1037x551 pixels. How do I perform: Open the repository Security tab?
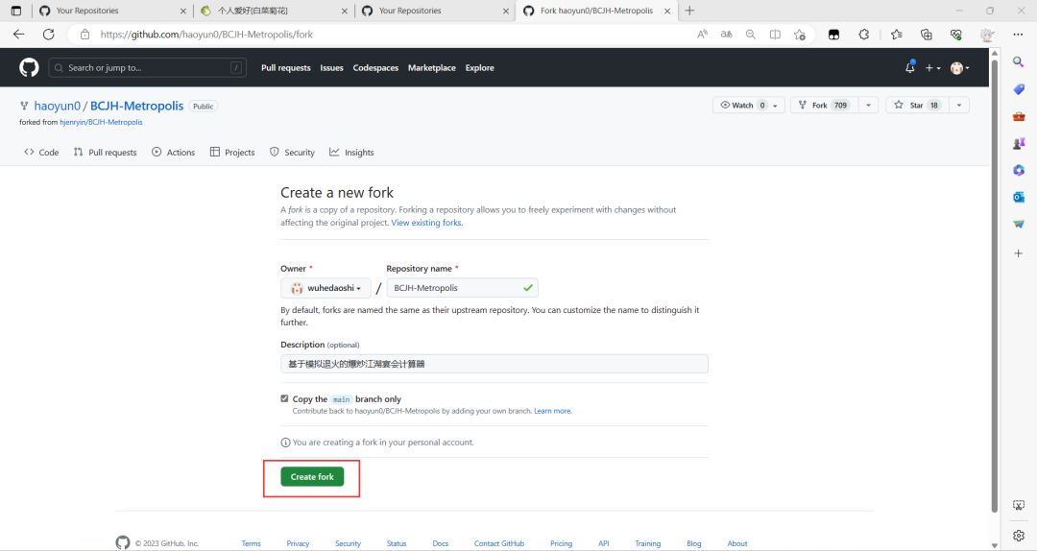pyautogui.click(x=292, y=152)
